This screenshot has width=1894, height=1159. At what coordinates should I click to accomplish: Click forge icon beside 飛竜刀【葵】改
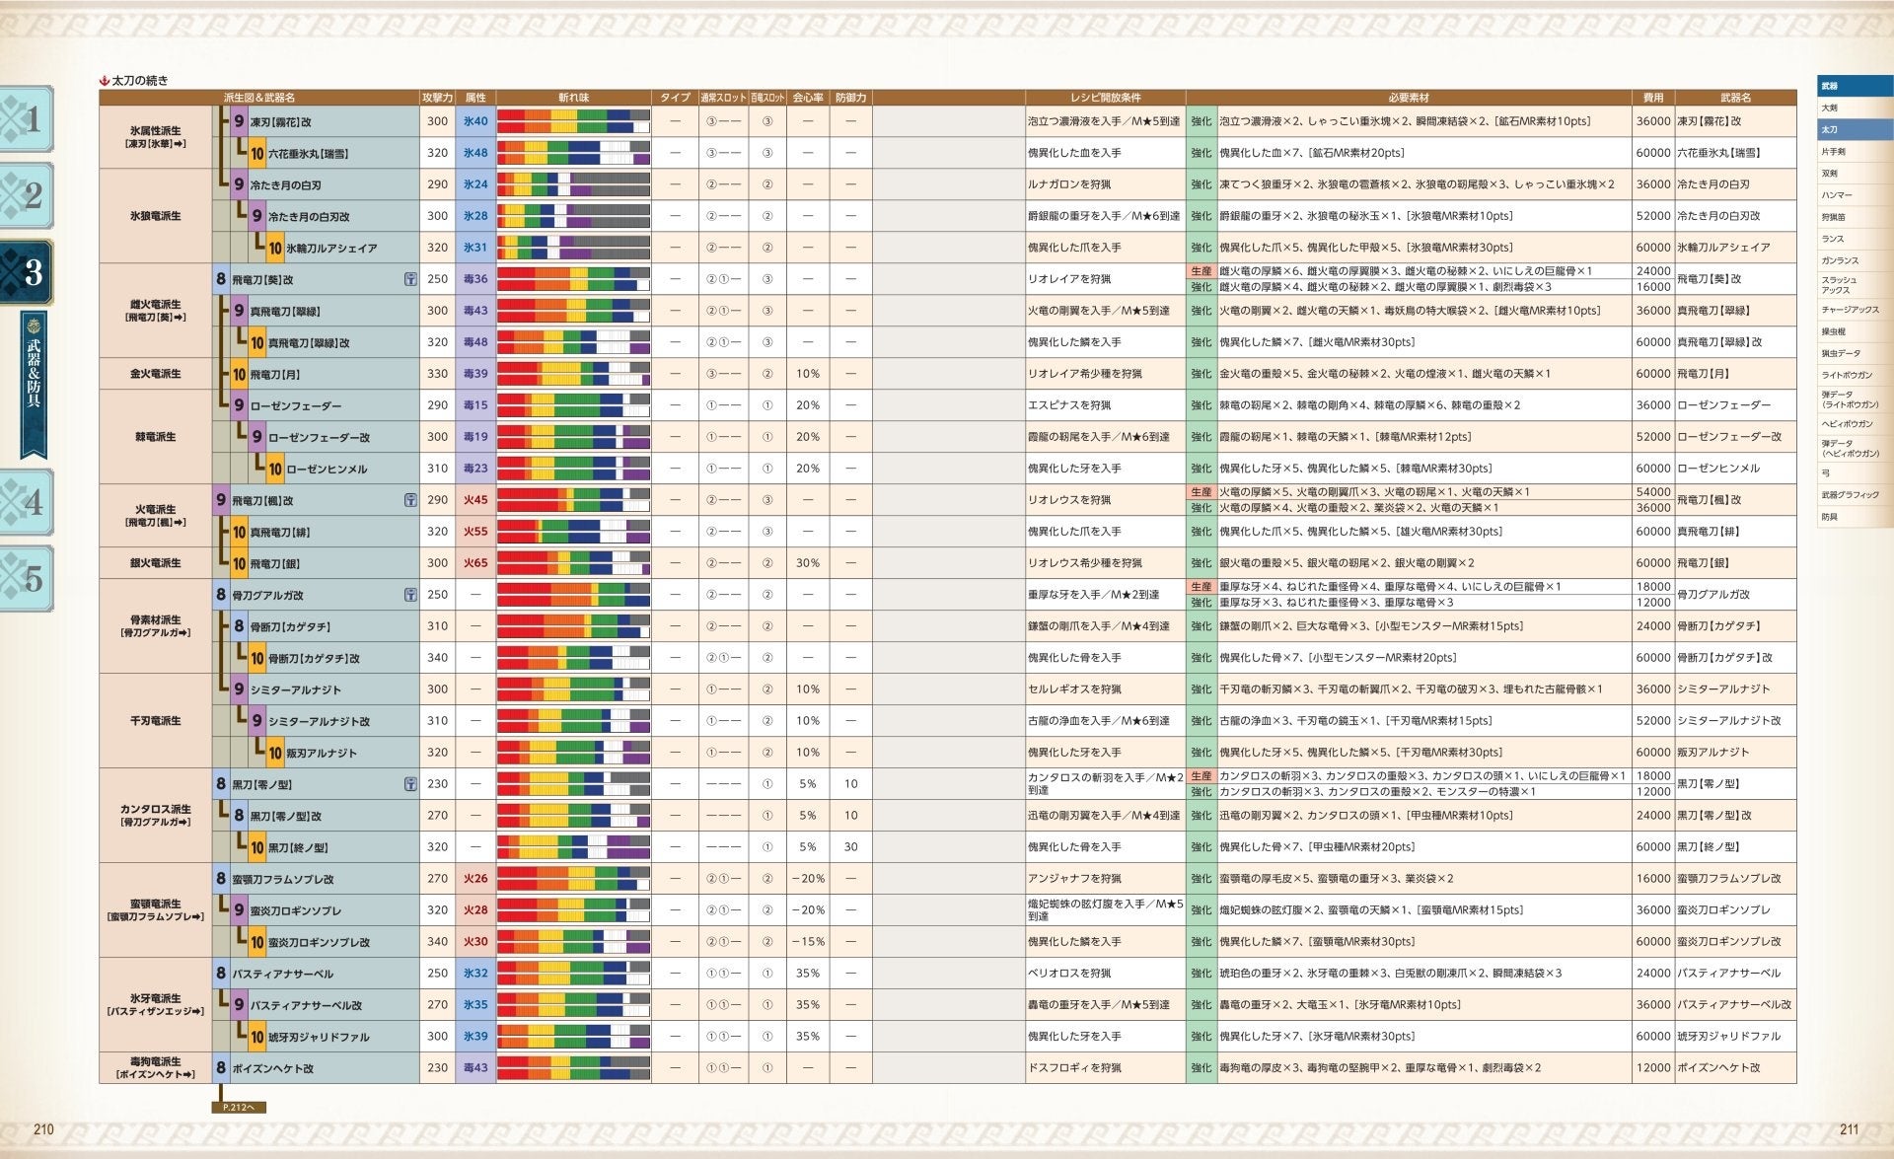point(410,279)
